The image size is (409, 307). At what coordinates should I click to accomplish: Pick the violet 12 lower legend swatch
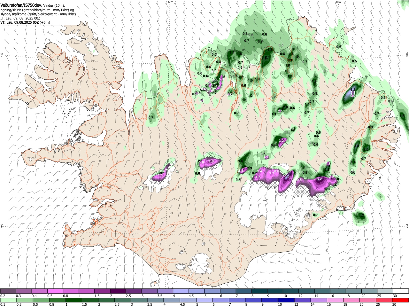point(303,300)
